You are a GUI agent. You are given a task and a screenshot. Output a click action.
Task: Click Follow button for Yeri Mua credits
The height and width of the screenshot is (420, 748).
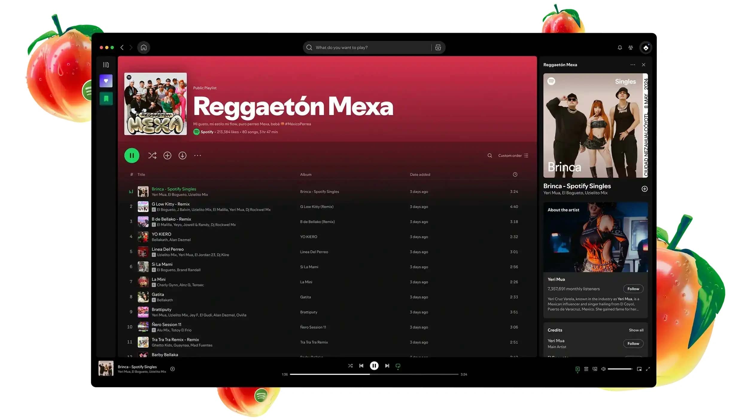pos(633,343)
